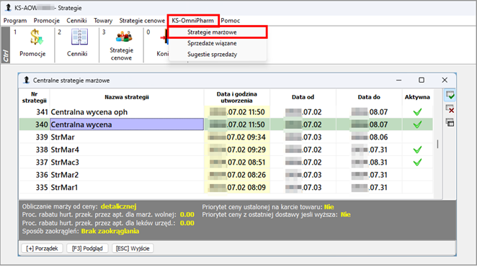The image size is (477, 266).
Task: Click the Centralne strategie marżowe window icon
Action: click(27, 81)
